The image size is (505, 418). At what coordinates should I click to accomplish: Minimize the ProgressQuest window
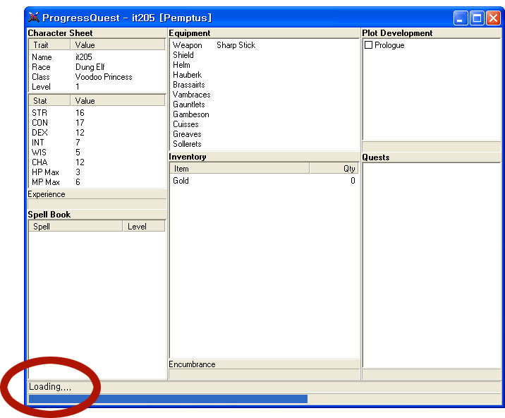461,18
